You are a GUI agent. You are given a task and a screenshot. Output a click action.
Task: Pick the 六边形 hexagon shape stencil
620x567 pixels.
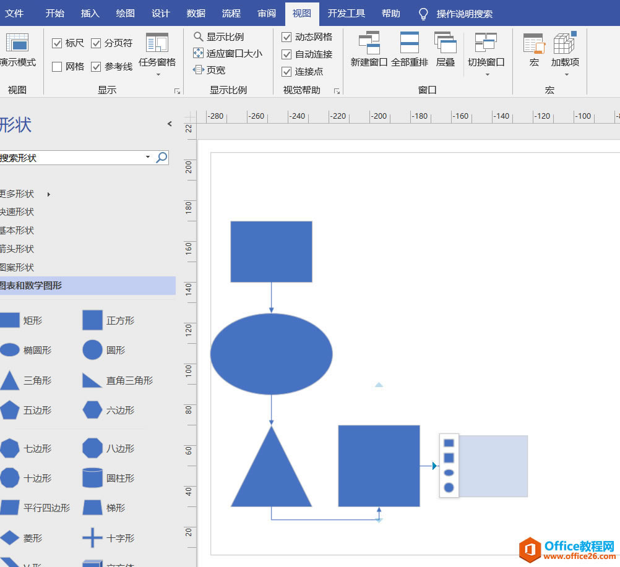(x=93, y=410)
